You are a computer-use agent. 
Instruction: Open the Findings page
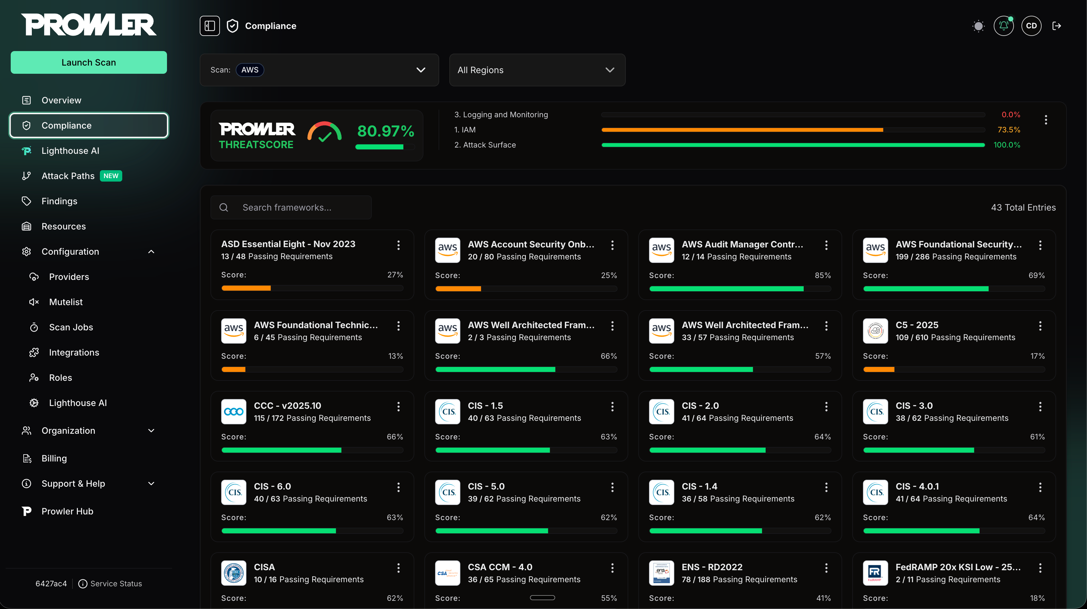89,201
